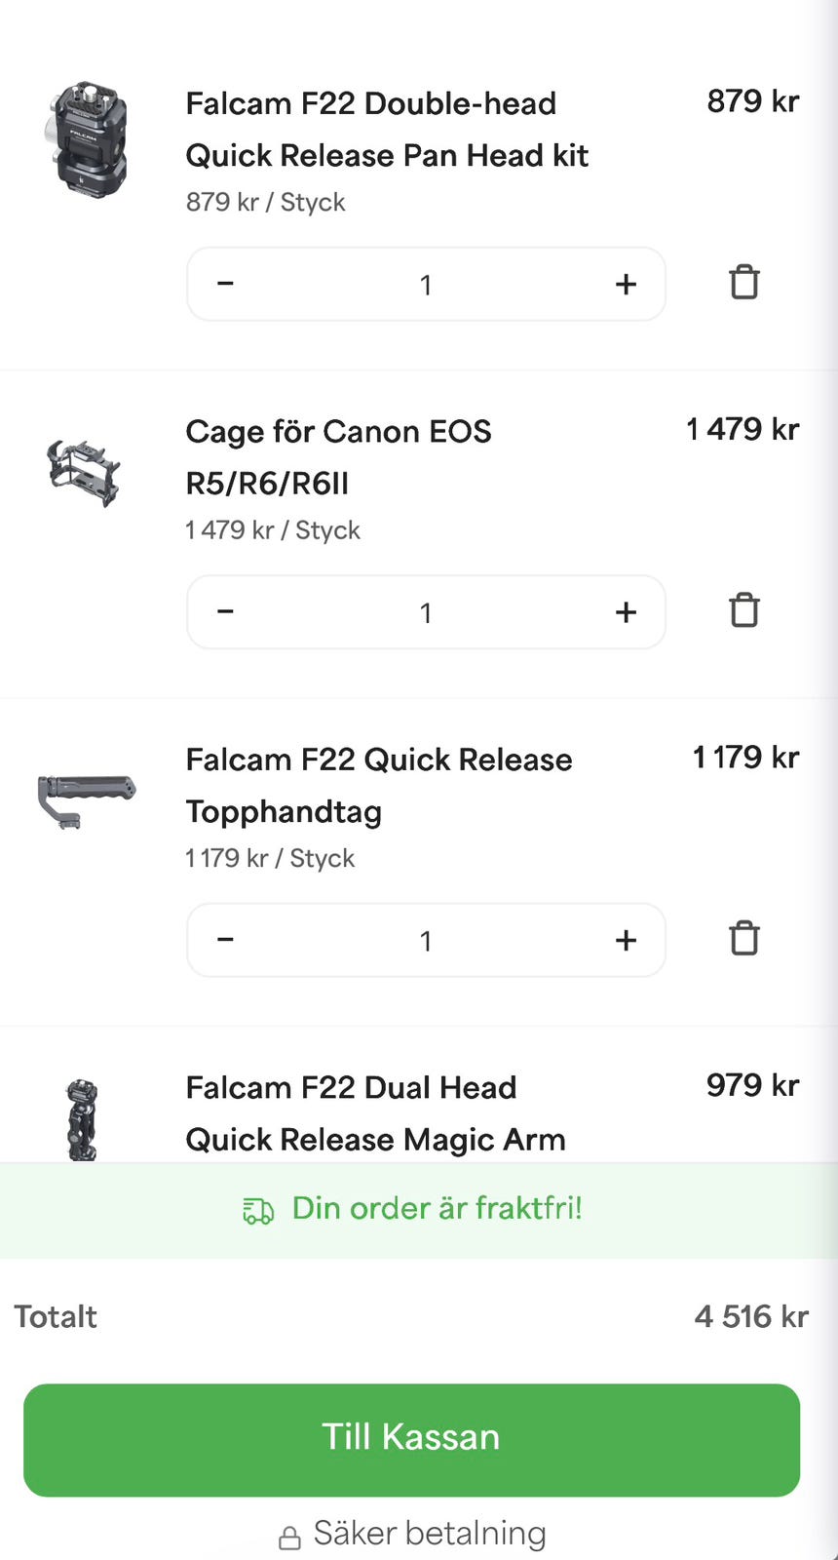This screenshot has width=838, height=1560.
Task: Click the Canon EOS cage quantity field
Action: click(x=425, y=612)
